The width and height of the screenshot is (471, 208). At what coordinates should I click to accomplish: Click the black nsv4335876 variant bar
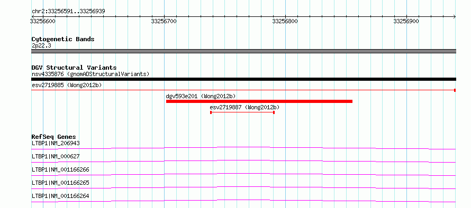click(x=243, y=79)
